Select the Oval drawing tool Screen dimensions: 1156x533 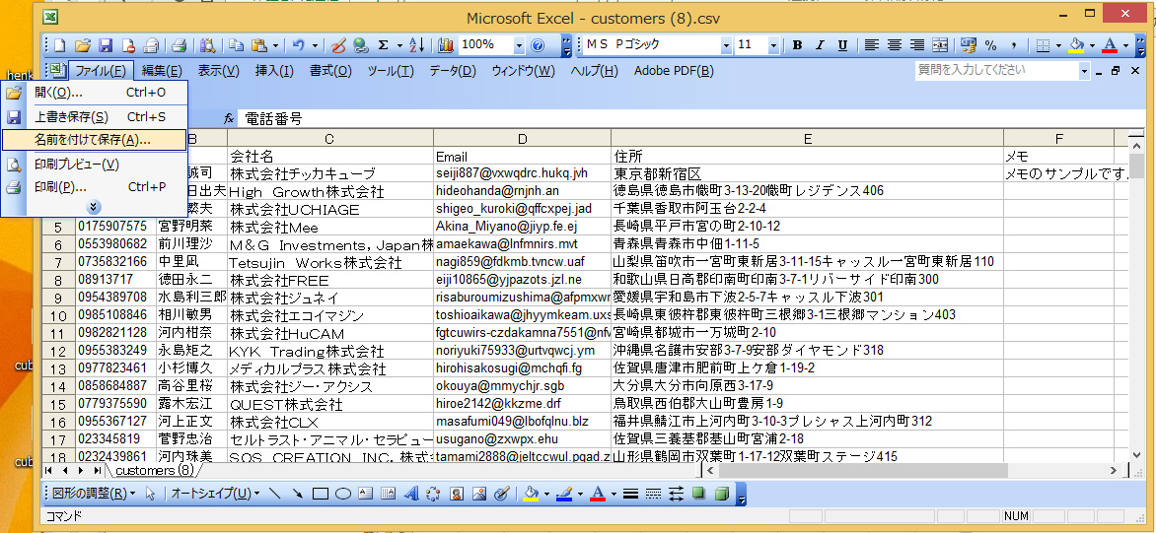tap(343, 494)
